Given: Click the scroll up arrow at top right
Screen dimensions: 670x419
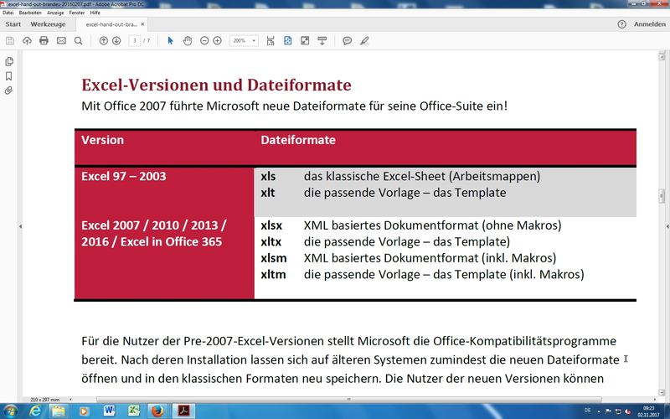Looking at the screenshot, I should (x=662, y=56).
